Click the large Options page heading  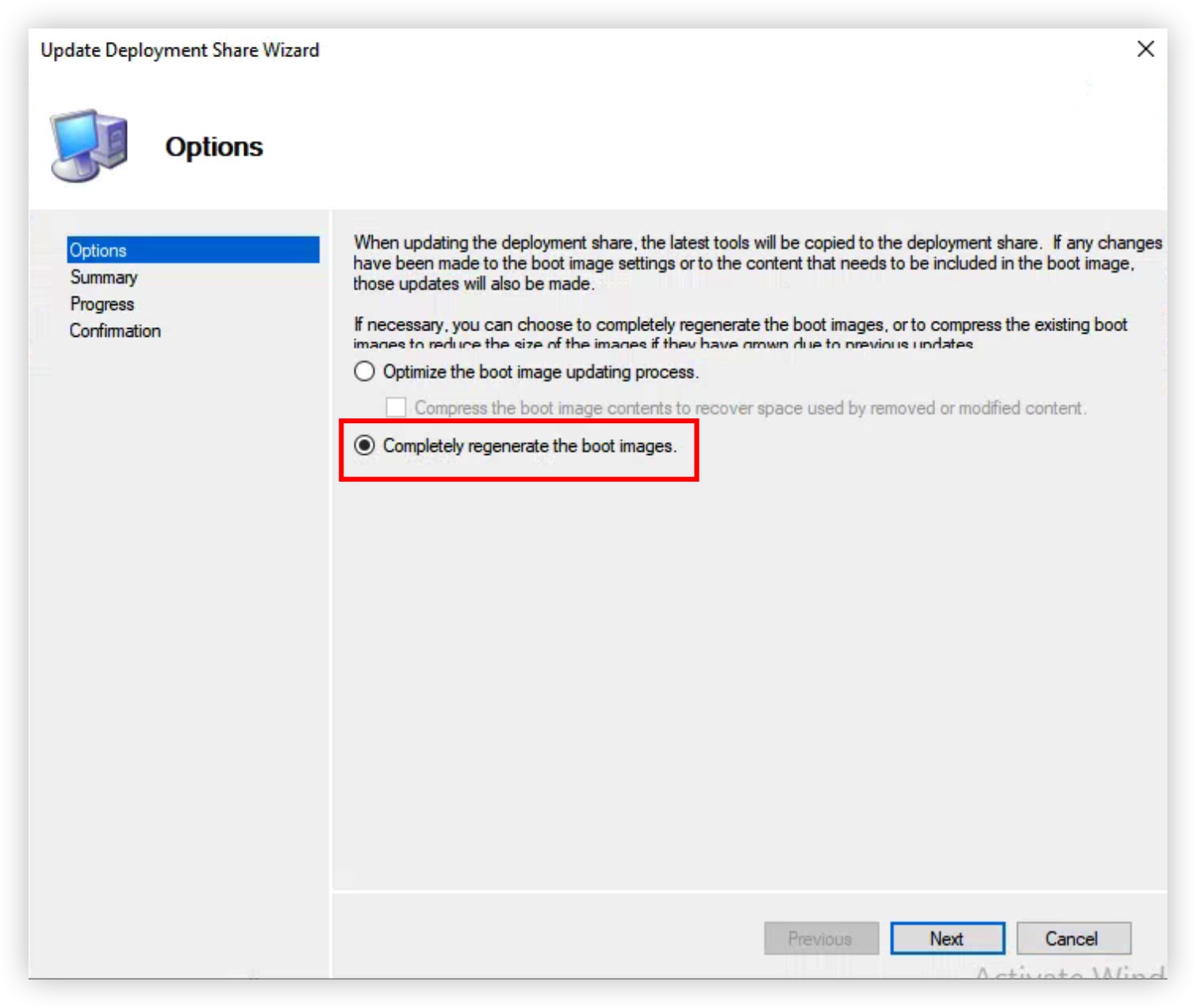click(213, 147)
